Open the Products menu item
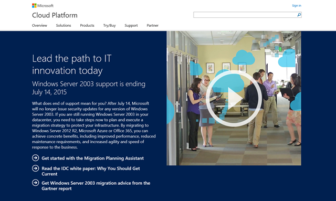The height and width of the screenshot is (201, 336). click(87, 25)
